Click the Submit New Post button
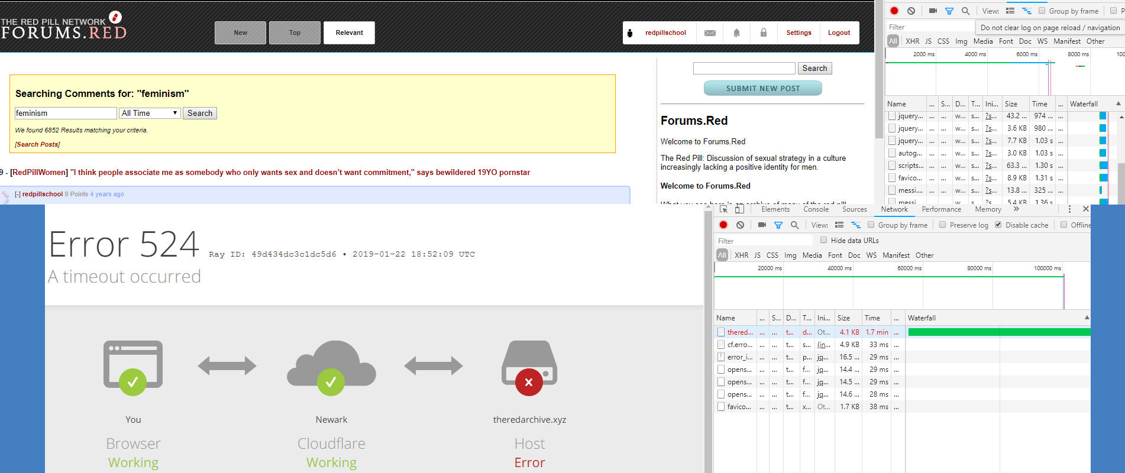This screenshot has width=1125, height=473. pyautogui.click(x=763, y=88)
